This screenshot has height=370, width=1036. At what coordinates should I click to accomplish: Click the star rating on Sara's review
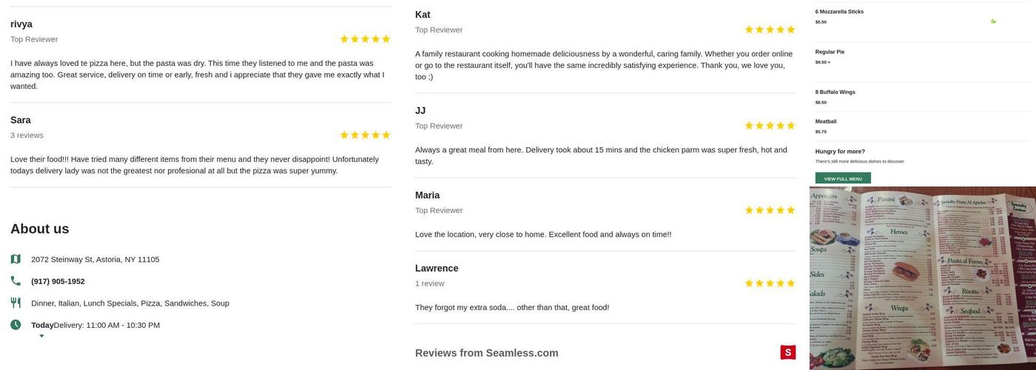click(x=365, y=135)
